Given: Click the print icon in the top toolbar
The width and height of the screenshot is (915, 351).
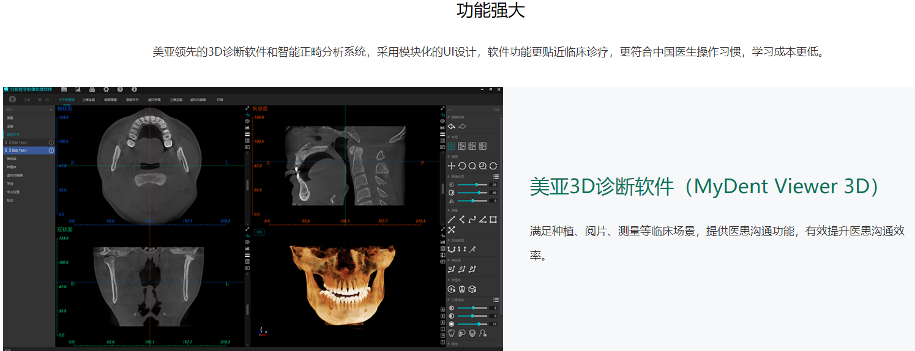Looking at the screenshot, I should (92, 89).
